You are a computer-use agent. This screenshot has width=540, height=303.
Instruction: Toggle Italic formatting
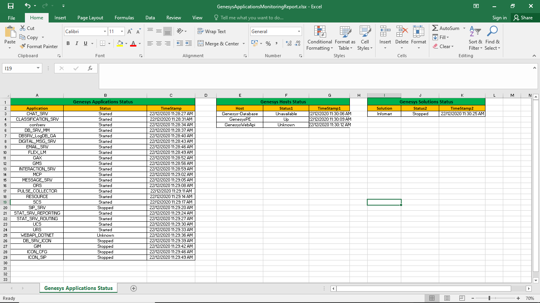coord(77,43)
